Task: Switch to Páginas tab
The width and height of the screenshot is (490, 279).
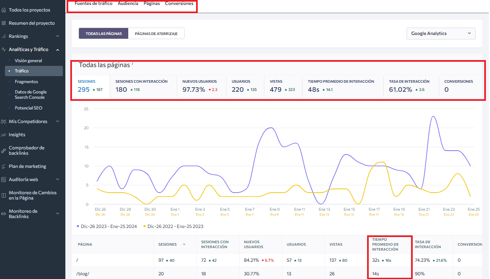Action: click(x=152, y=3)
